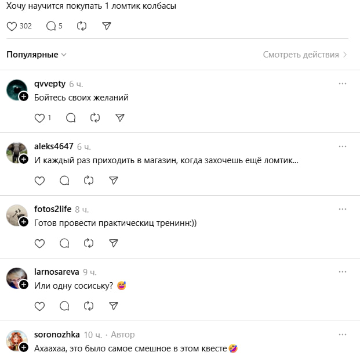
Task: Reply to aleks4647's comment
Action: (64, 181)
